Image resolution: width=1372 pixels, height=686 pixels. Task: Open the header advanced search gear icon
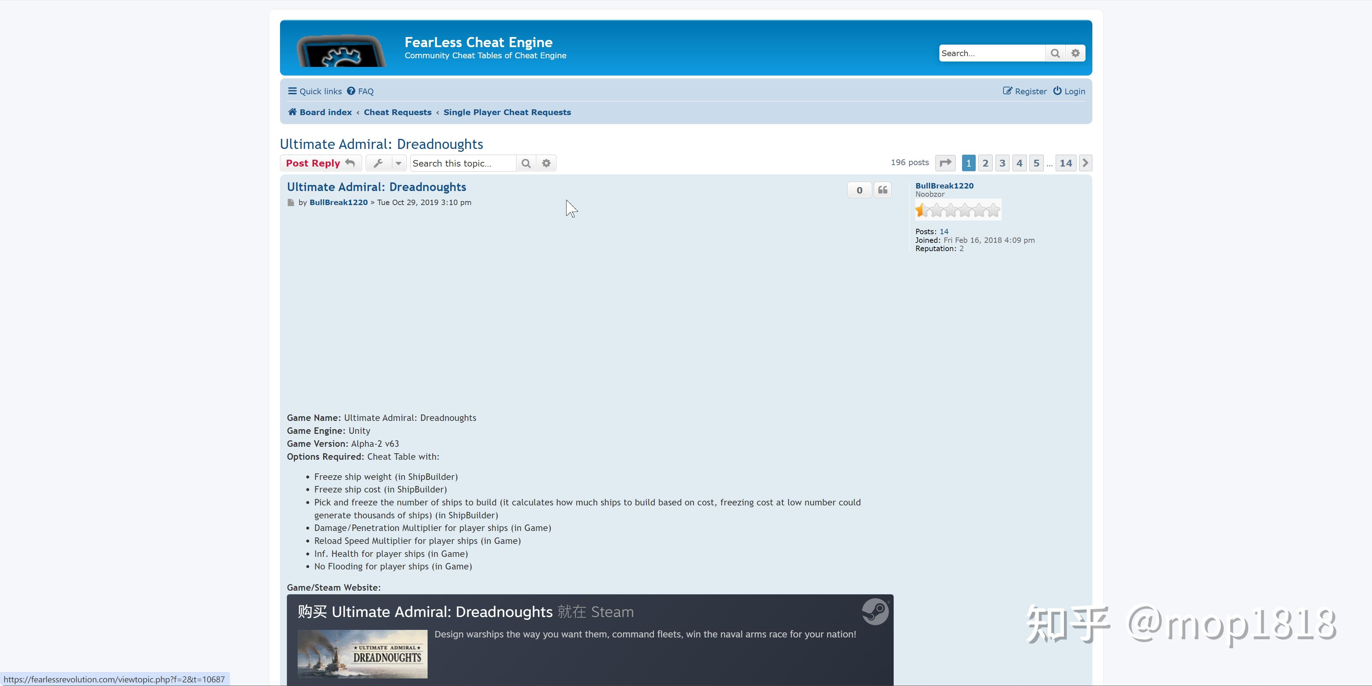coord(1075,53)
